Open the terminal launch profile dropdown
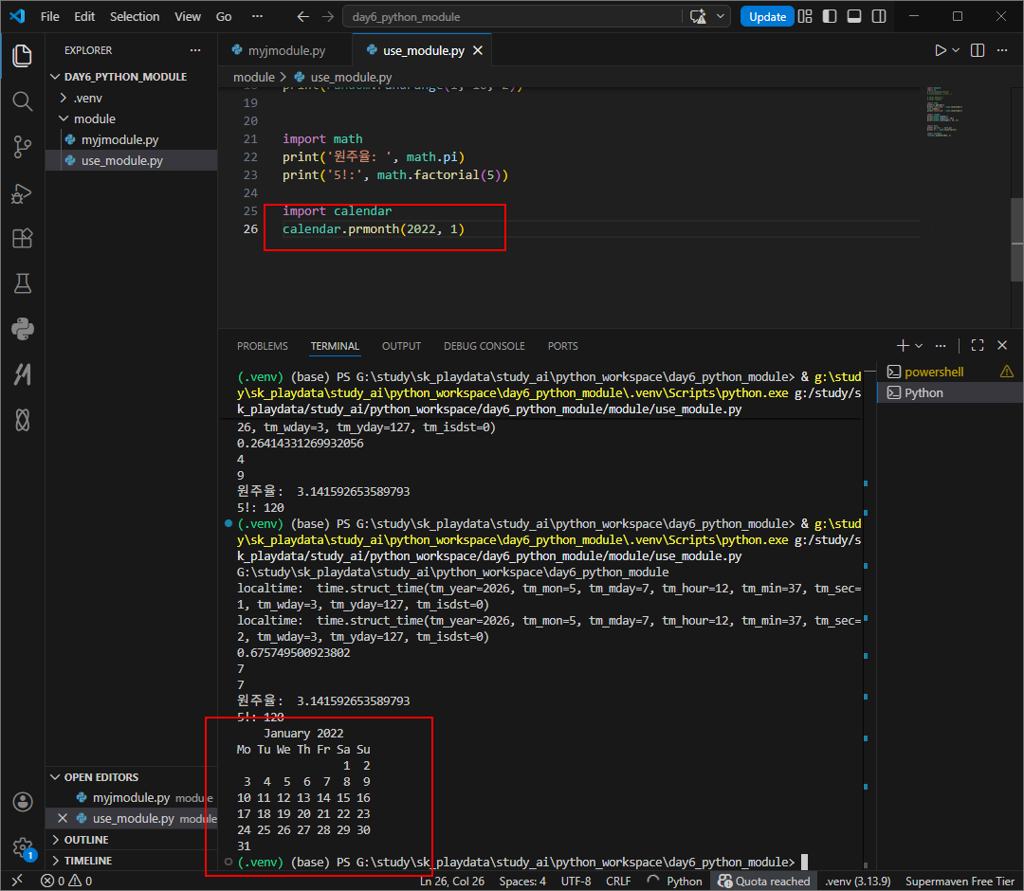The width and height of the screenshot is (1024, 891). point(919,345)
